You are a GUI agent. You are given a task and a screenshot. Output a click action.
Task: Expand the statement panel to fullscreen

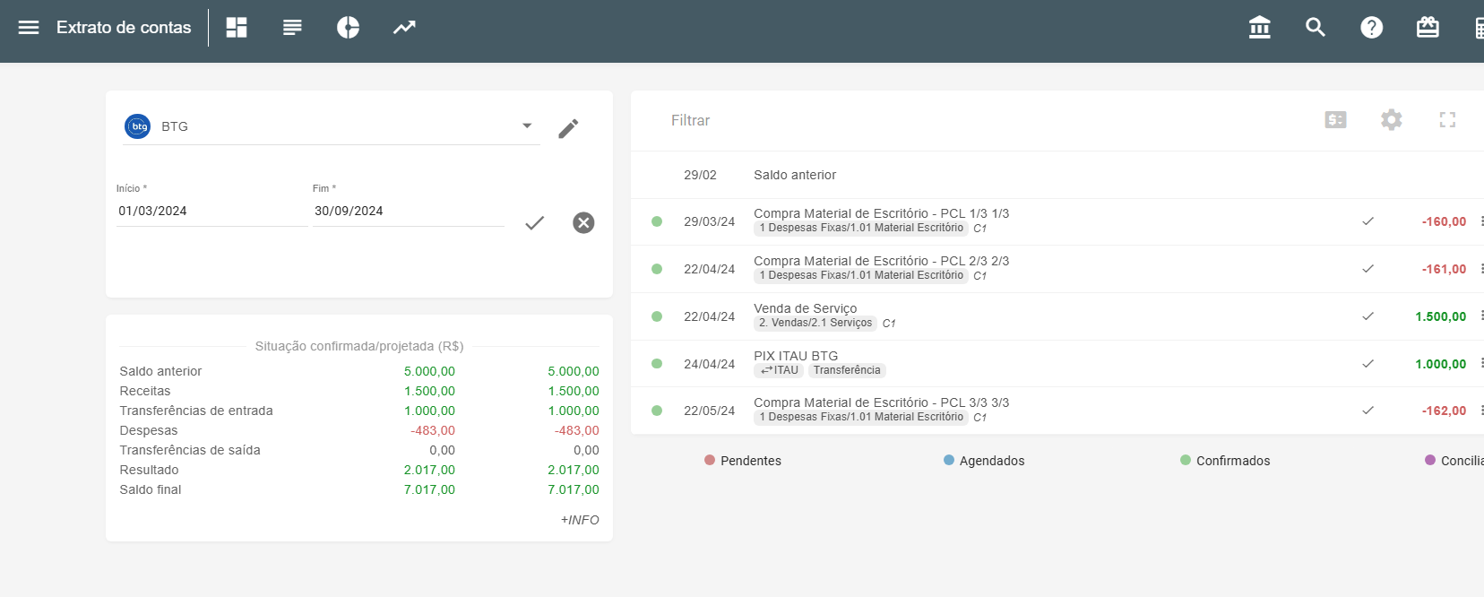click(1447, 120)
